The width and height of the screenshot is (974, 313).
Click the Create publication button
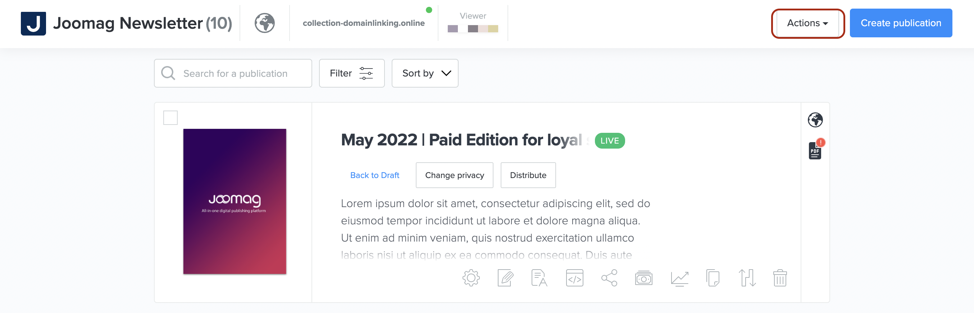pyautogui.click(x=900, y=23)
